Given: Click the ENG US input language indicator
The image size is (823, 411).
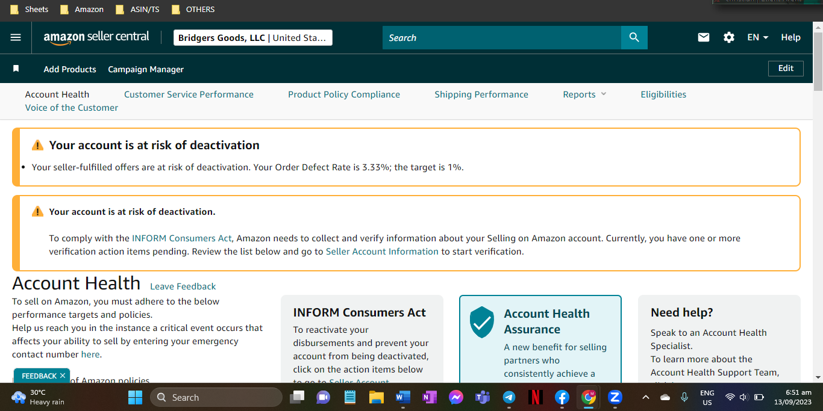Looking at the screenshot, I should point(707,397).
